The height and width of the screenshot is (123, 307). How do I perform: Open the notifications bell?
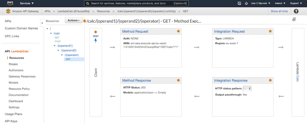pos(246,3)
